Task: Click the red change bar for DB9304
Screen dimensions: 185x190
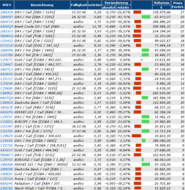Action: [137, 12]
